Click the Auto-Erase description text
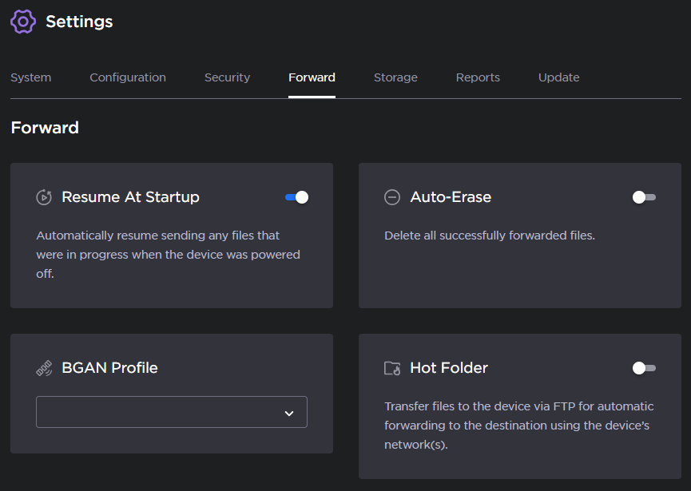 tap(490, 236)
